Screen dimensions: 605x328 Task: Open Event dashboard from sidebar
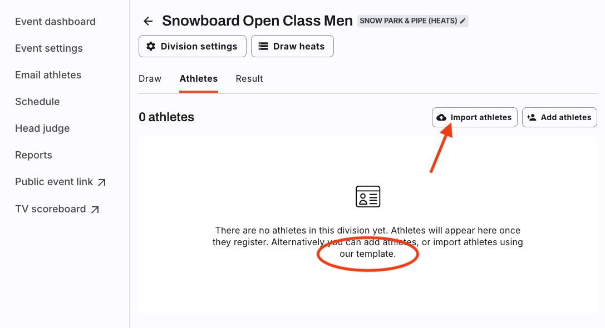coord(55,22)
